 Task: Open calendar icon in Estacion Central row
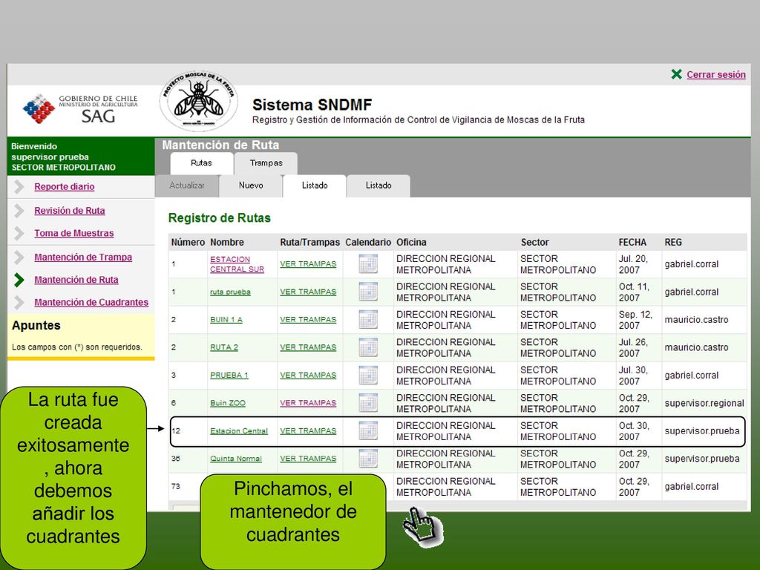(368, 430)
